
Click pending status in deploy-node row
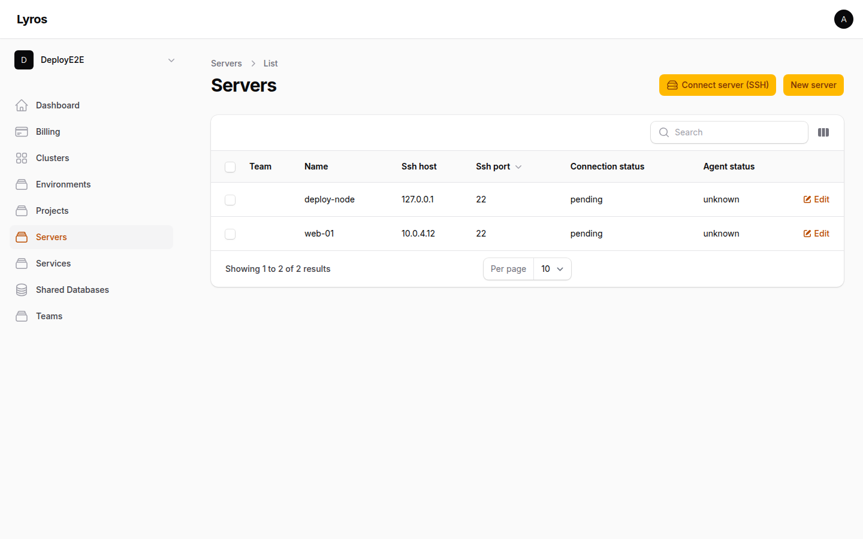(587, 199)
